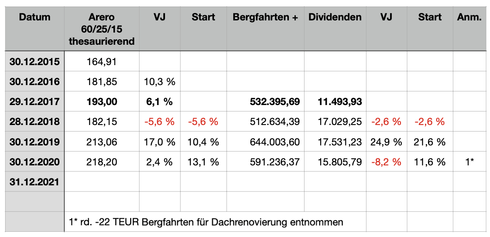Select the 30.12.2015 date cell
This screenshot has height=237, width=490.
click(35, 61)
